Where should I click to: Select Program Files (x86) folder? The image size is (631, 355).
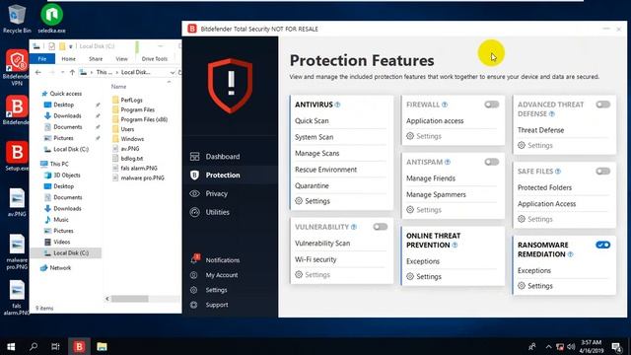point(140,119)
